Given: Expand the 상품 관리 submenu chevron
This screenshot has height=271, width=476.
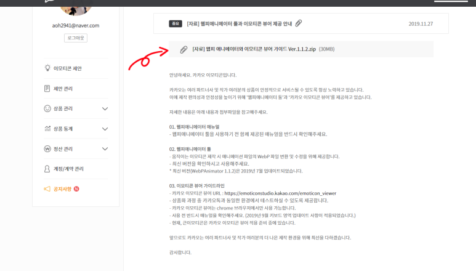Looking at the screenshot, I should point(105,108).
